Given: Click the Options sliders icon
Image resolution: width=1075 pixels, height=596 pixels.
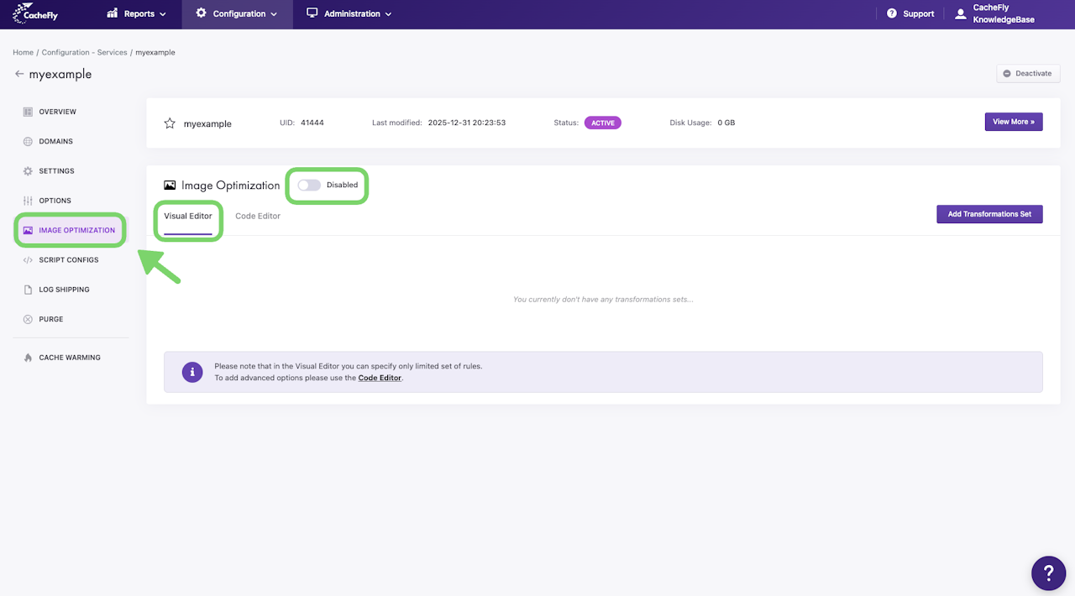Looking at the screenshot, I should tap(28, 201).
